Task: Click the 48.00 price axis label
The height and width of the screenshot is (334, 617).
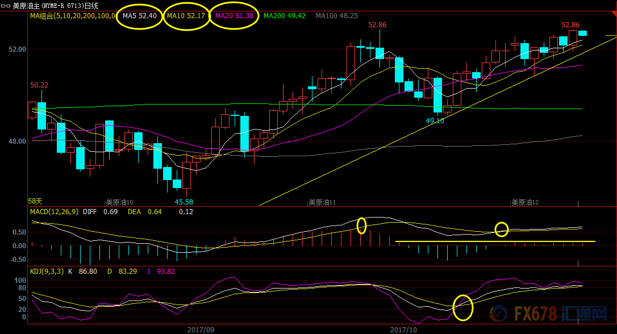Action: (17, 141)
